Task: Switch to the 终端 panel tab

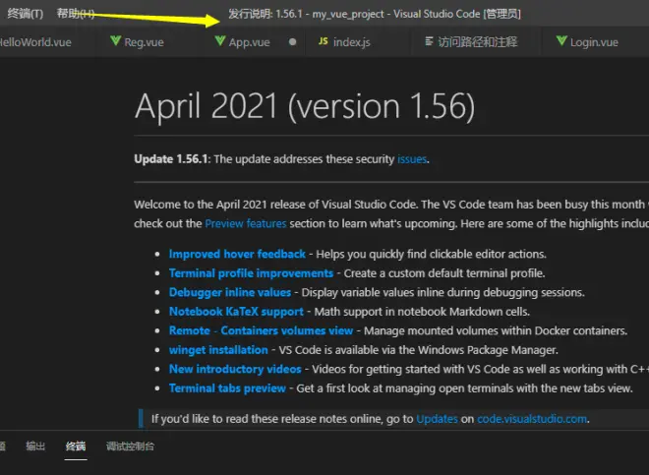Action: [x=76, y=446]
